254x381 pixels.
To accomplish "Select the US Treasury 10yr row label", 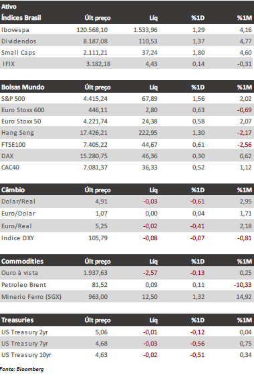I will click(x=26, y=355).
